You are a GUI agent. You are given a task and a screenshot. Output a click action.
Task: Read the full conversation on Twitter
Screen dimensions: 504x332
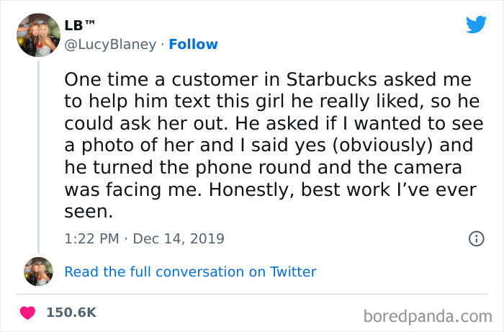190,272
